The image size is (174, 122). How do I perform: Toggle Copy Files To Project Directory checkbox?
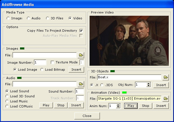tap(81, 31)
